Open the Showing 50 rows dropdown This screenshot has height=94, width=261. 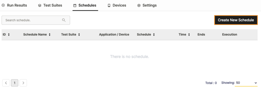(246, 83)
